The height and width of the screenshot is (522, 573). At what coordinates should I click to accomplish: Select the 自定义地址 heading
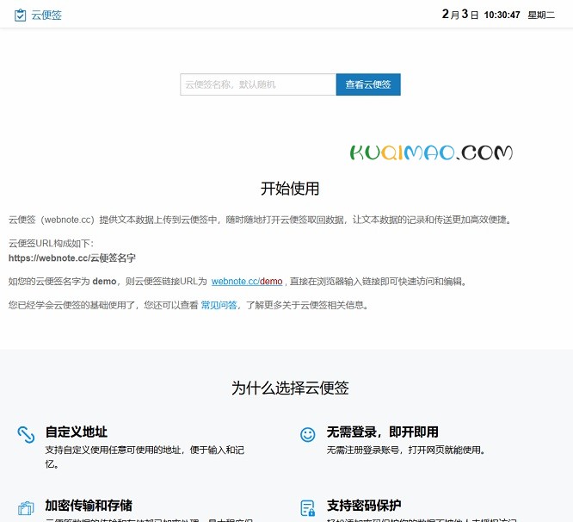point(76,432)
